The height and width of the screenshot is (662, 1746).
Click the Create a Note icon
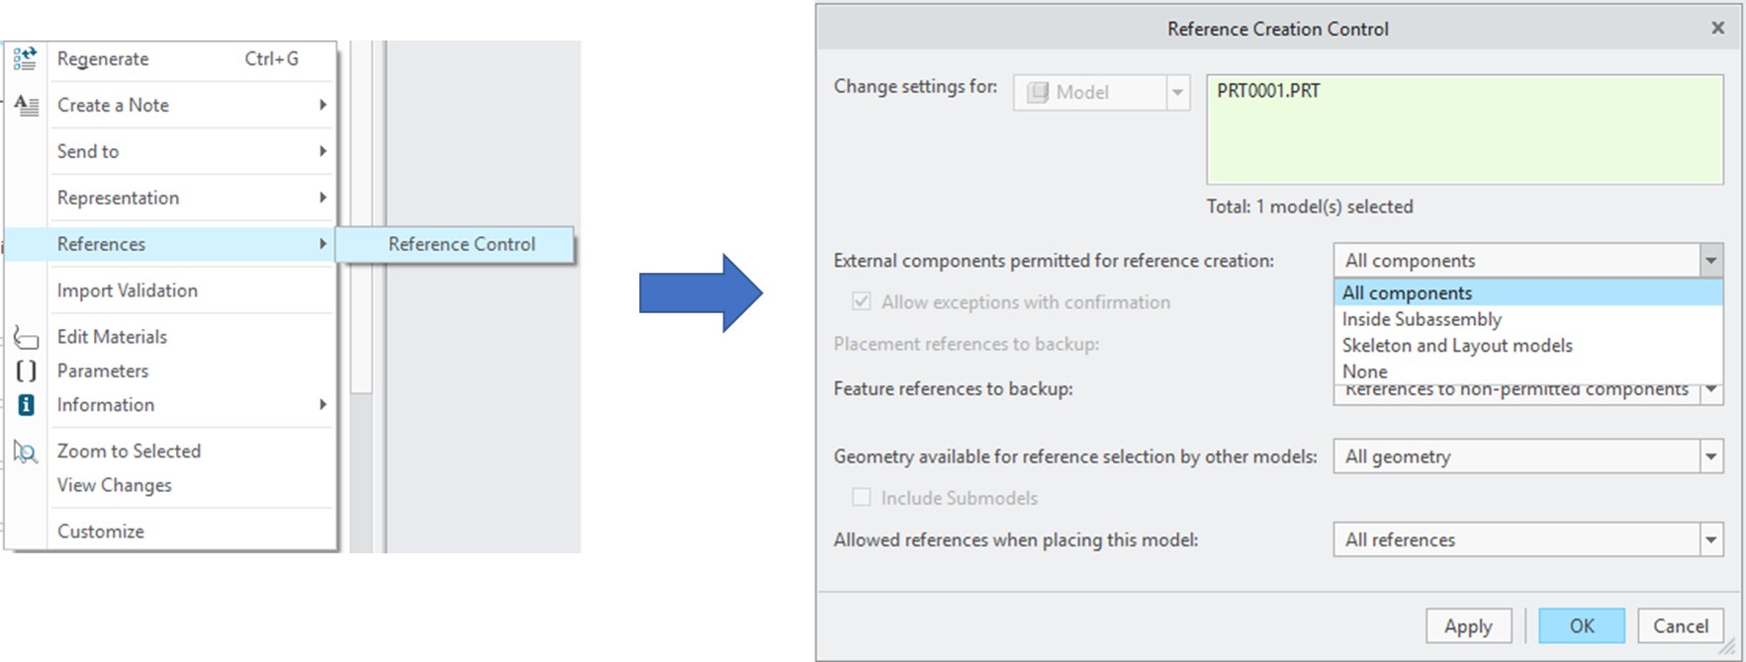pos(26,106)
